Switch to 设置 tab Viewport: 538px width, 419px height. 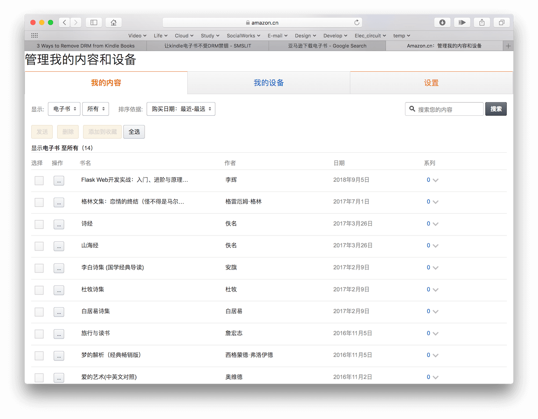(431, 83)
